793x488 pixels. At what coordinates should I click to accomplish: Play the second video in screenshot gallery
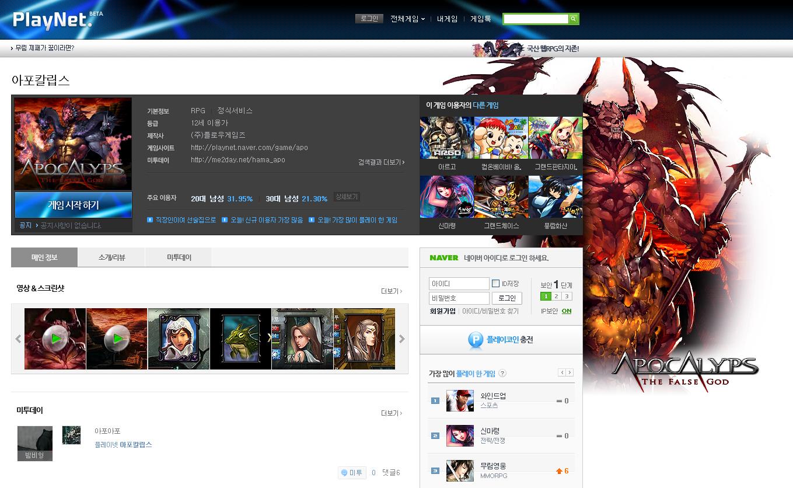[117, 339]
